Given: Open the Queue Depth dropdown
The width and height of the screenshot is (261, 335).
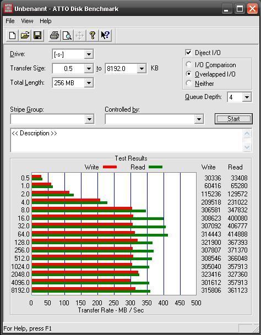Looking at the screenshot, I should tap(247, 97).
